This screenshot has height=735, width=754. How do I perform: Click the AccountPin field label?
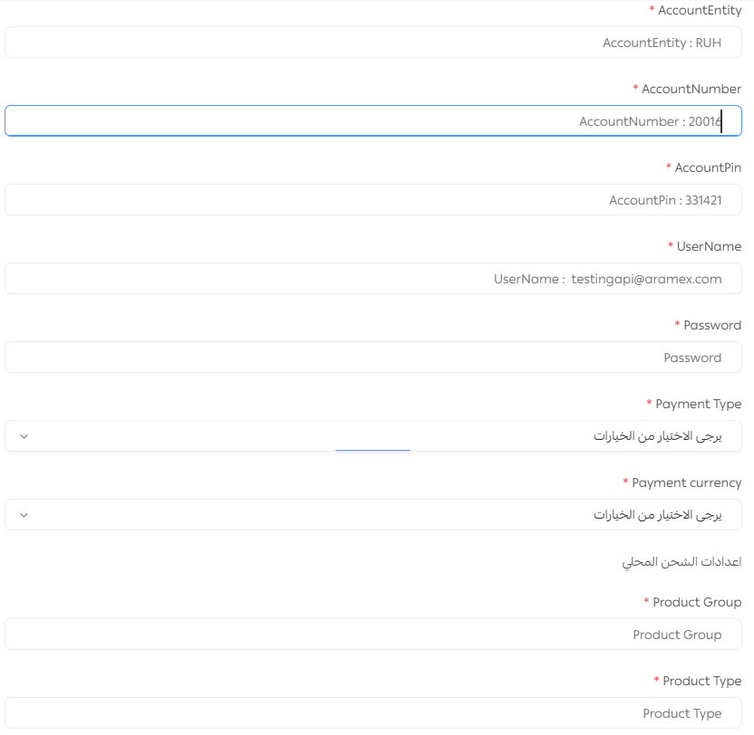coord(708,167)
